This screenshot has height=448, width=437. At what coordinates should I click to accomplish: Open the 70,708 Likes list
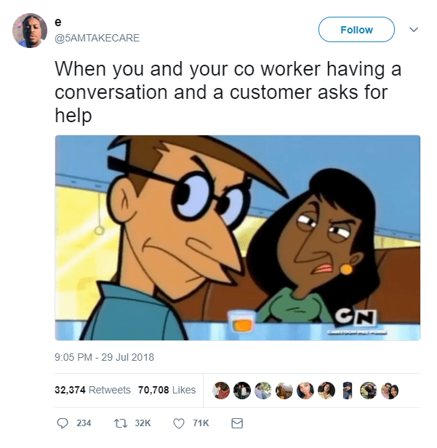coord(167,390)
